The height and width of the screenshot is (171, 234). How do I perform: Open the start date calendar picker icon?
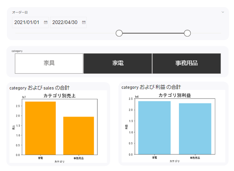[x=46, y=22]
